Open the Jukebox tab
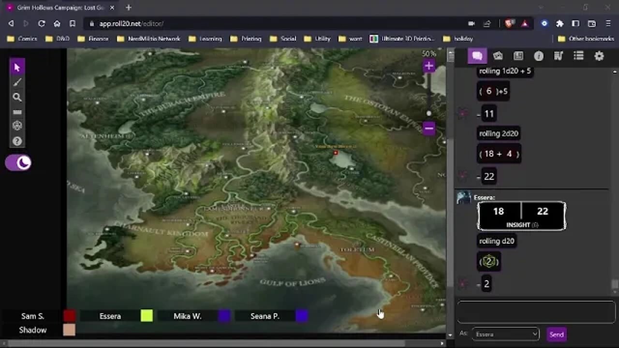Screen dimensions: 619x348 coord(558,56)
